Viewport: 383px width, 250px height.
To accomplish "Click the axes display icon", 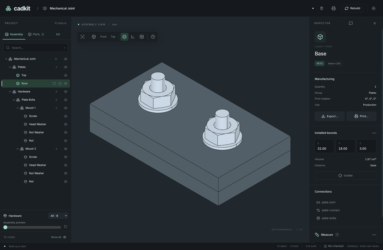I will pos(133,37).
